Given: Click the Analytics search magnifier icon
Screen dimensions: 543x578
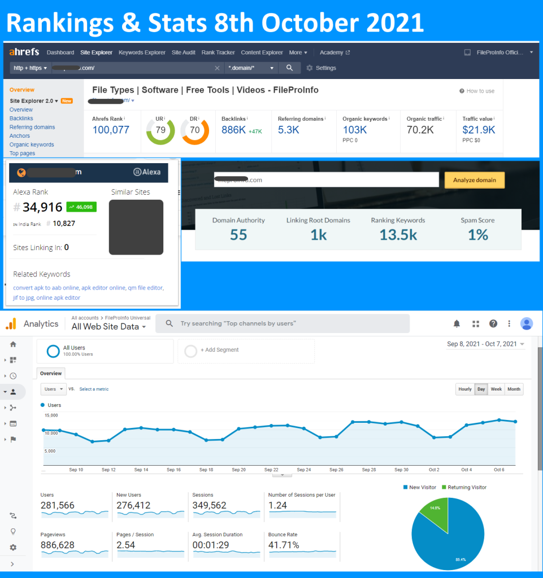Looking at the screenshot, I should click(x=170, y=323).
